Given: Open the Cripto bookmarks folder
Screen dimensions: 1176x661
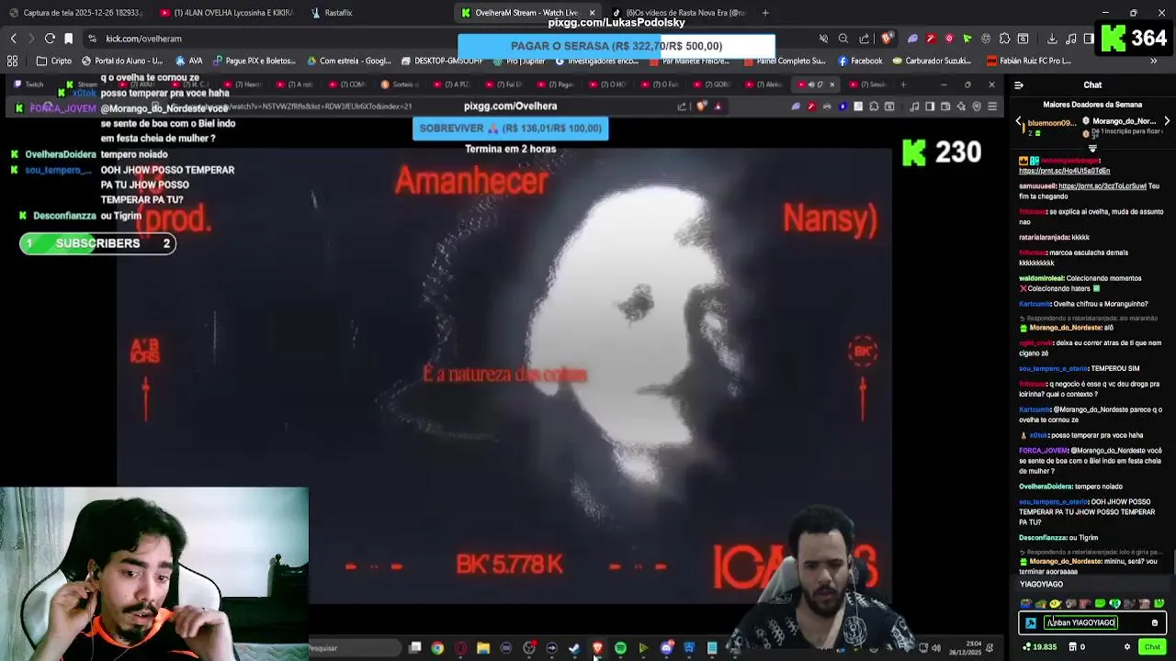Looking at the screenshot, I should point(54,61).
